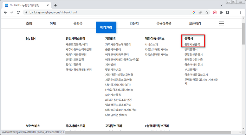This screenshot has width=246, height=135.
Task: Open ATM이용한도조회변경
Action: point(118,100)
